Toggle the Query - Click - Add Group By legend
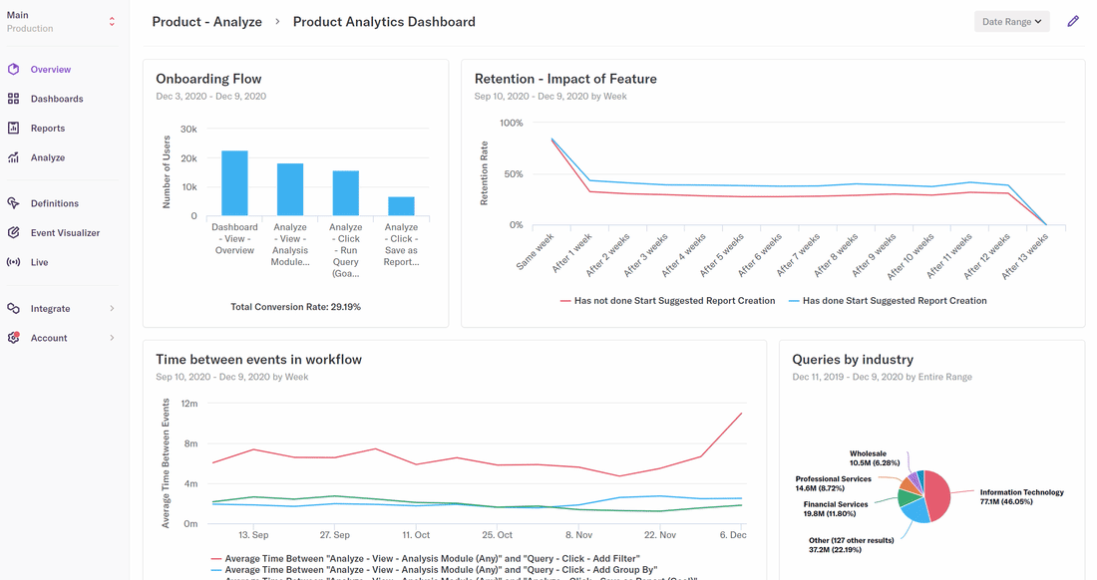1097x580 pixels. point(434,569)
